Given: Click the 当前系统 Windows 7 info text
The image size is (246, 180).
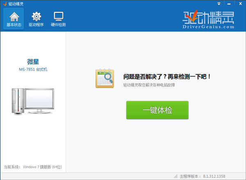Looking at the screenshot, I should tap(32, 167).
